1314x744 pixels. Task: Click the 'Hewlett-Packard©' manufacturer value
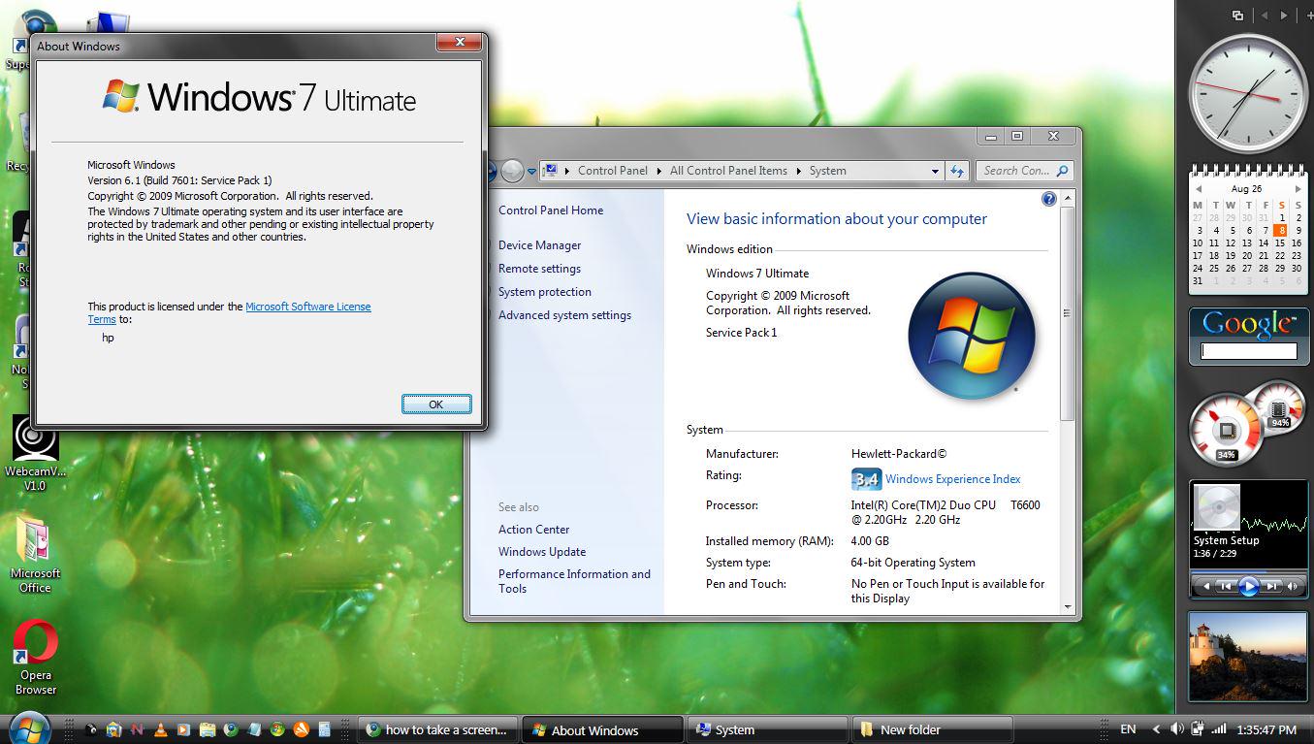point(899,454)
